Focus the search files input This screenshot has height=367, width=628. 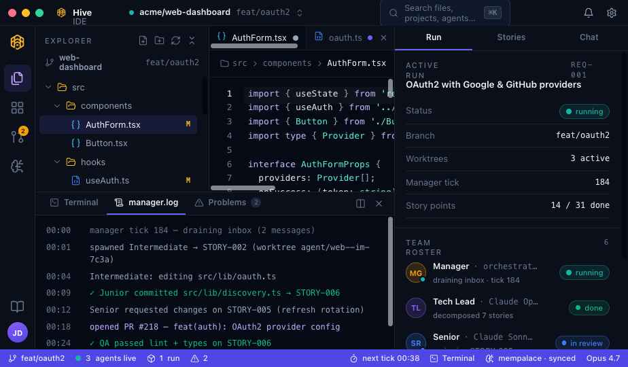(445, 13)
